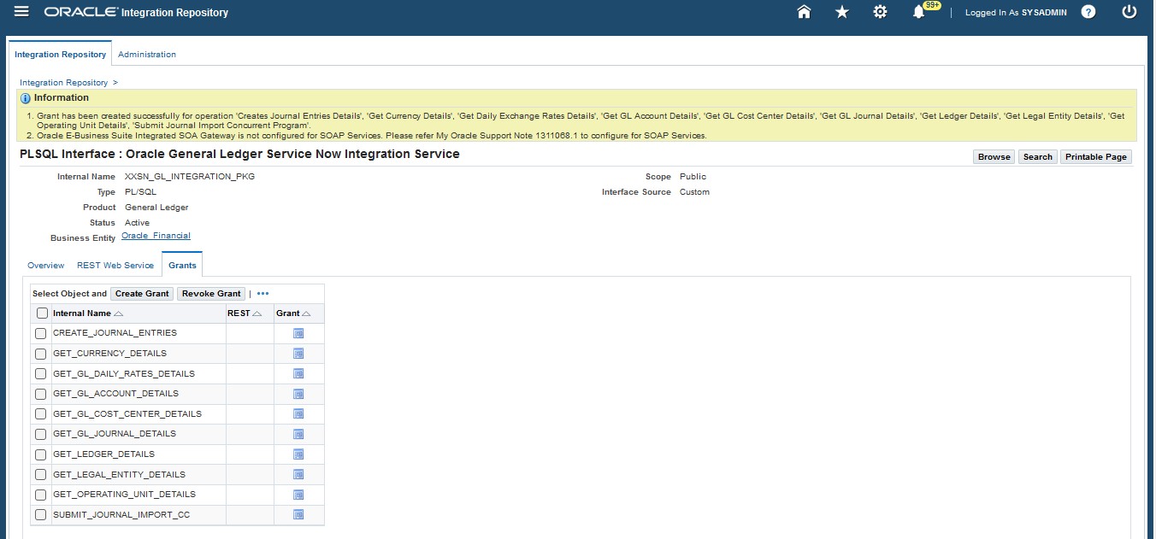Check the GET_GL_DAILY_RATES_DETAILS row checkbox

(40, 374)
